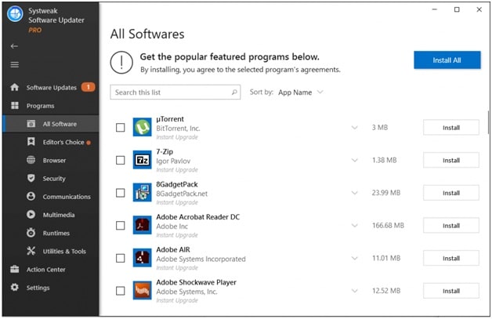
Task: Click the Adobe Shockwave Player icon
Action: point(142,291)
